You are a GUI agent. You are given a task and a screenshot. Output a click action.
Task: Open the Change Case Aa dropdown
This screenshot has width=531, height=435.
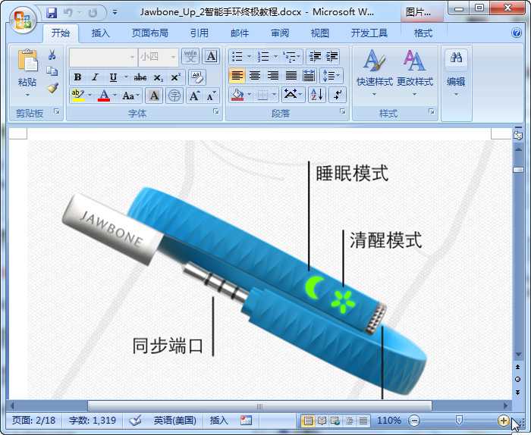131,95
